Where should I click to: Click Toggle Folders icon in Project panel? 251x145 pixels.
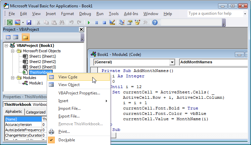pyautogui.click(x=26, y=37)
